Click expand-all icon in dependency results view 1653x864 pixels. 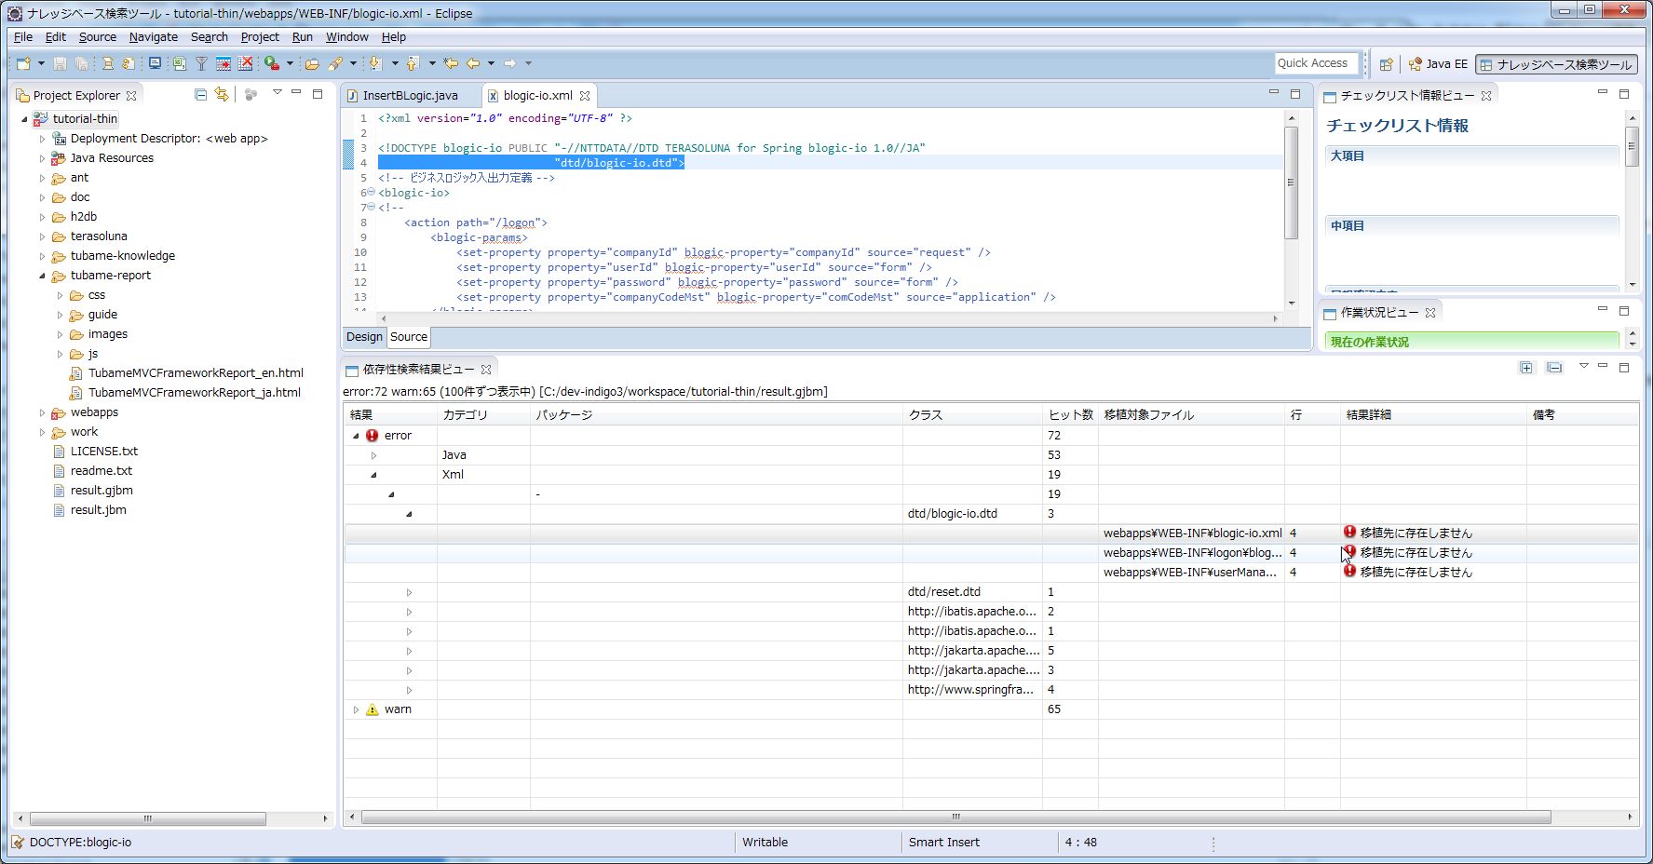[1526, 368]
